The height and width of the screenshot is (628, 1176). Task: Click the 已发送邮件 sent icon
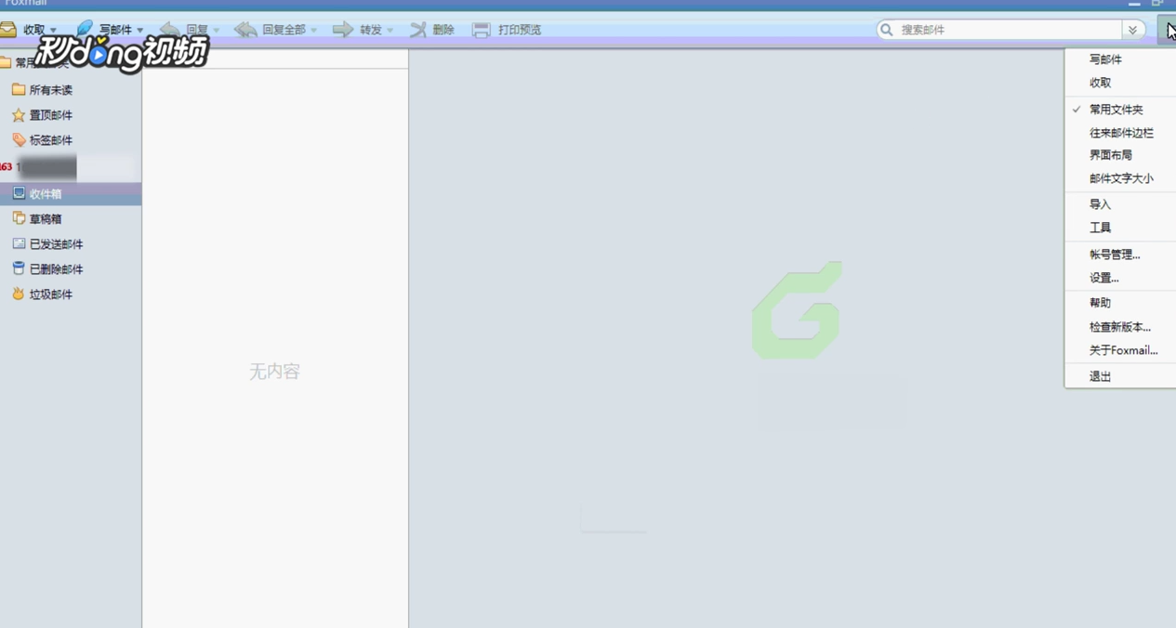click(19, 244)
